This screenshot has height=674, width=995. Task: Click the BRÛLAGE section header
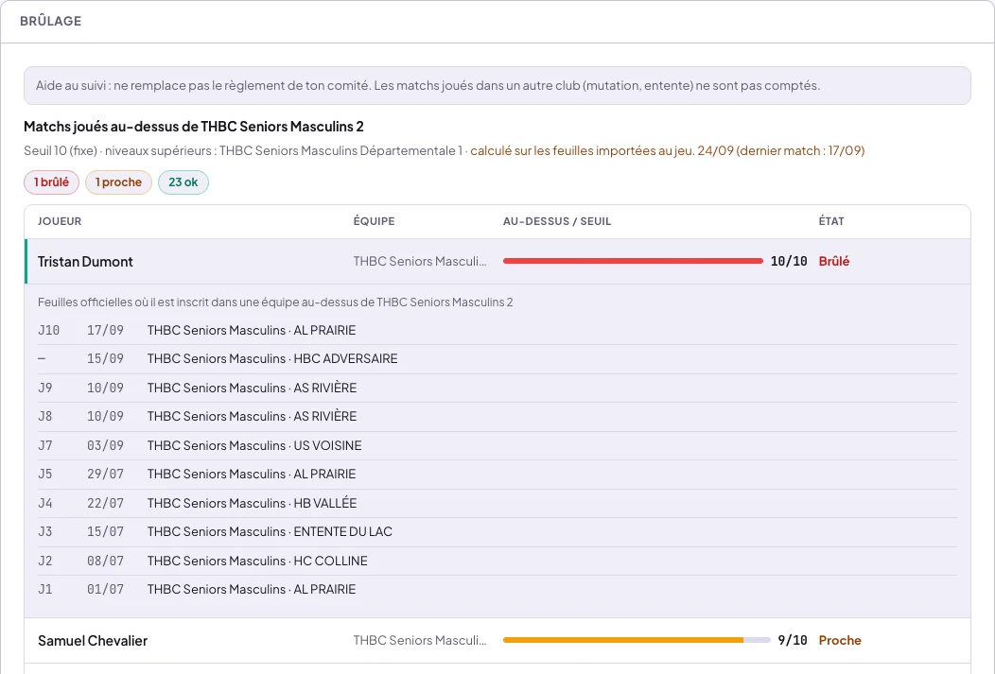coord(51,21)
